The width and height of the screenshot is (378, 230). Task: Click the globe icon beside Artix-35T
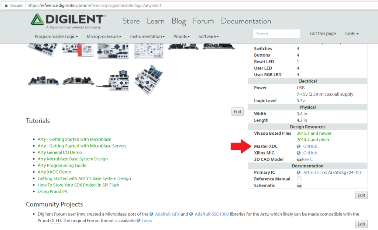pyautogui.click(x=299, y=173)
